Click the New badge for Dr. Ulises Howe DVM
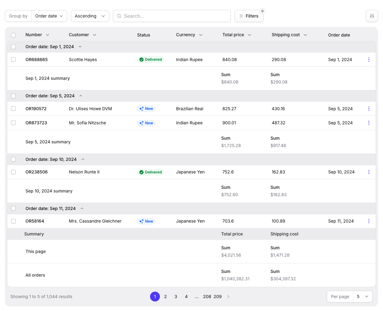 (146, 109)
